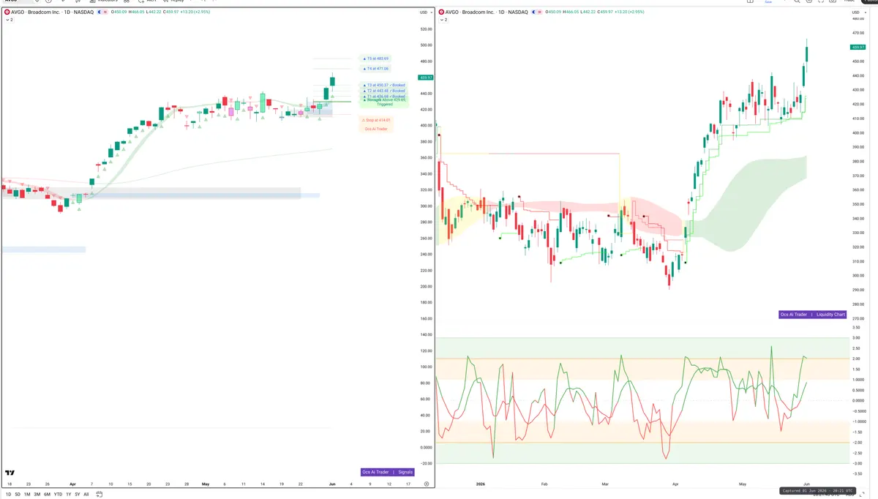
Task: Click the T4 at 471.06 target label
Action: [x=376, y=68]
